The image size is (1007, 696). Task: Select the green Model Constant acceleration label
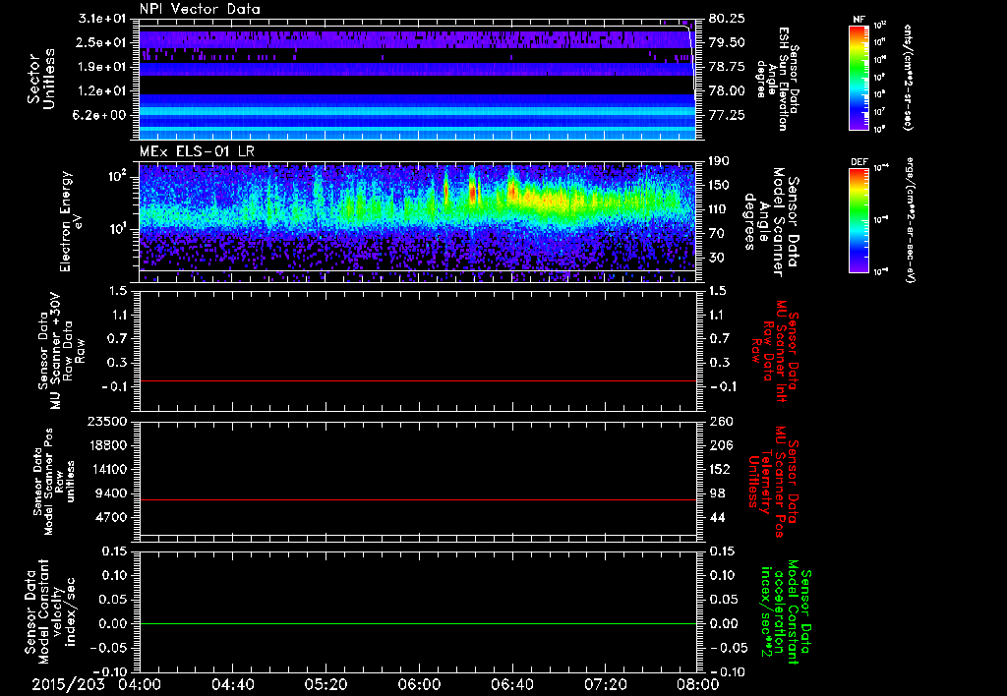pos(785,613)
